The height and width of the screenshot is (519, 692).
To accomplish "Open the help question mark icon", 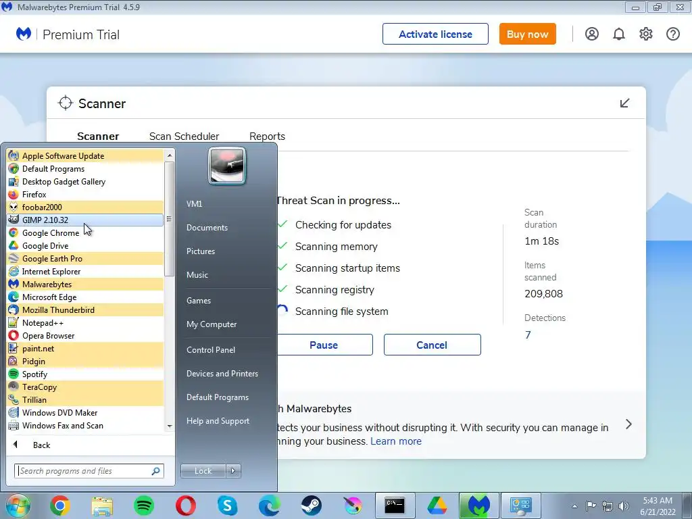I will click(x=672, y=34).
